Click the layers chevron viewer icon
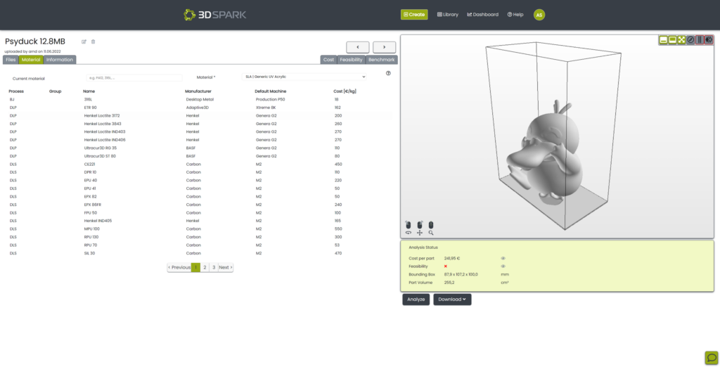Screen dimensions: 720x367 [709, 40]
